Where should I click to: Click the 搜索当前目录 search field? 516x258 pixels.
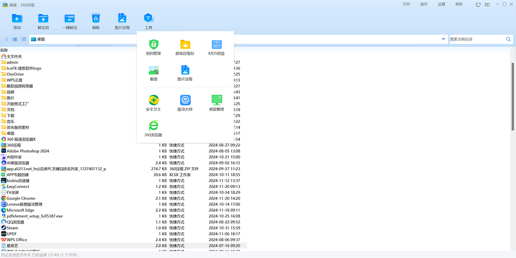coord(476,39)
